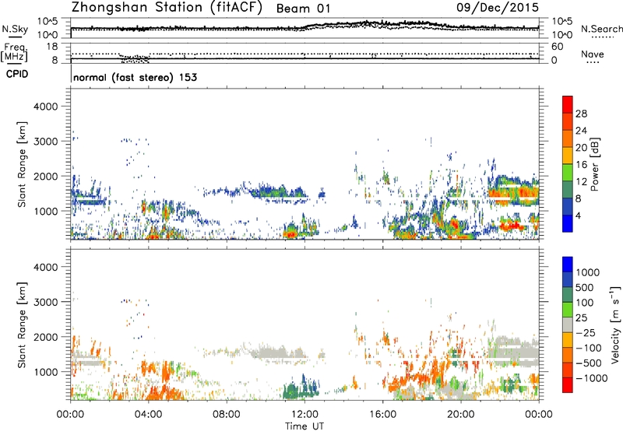Click the "60" tick on Nave axis

click(x=557, y=47)
